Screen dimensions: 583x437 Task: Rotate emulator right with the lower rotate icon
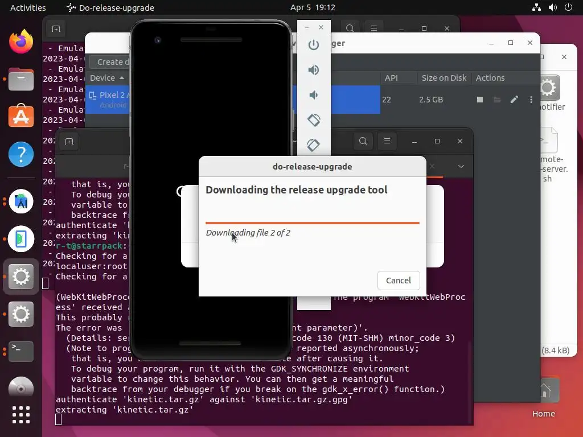click(314, 145)
